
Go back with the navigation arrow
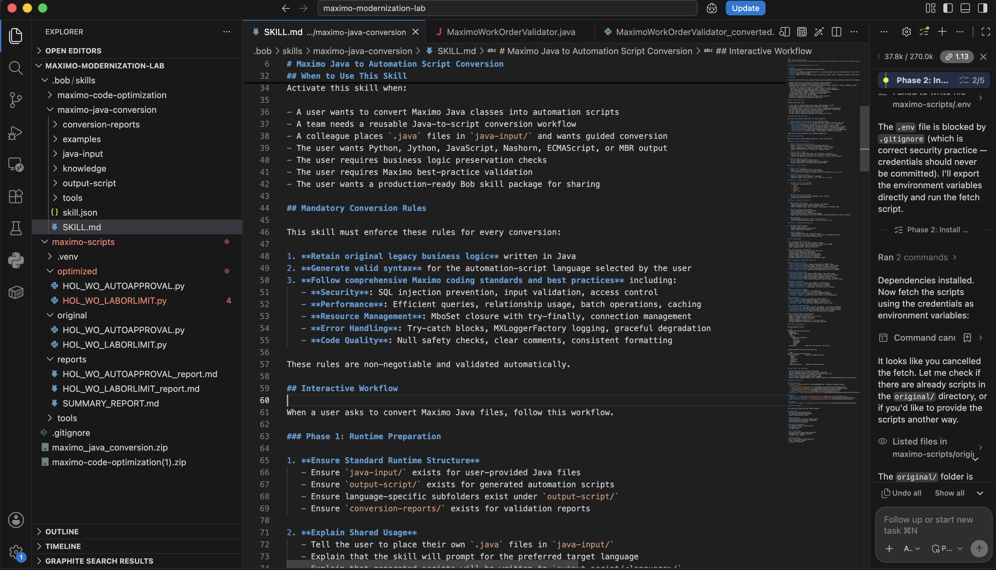coord(286,8)
